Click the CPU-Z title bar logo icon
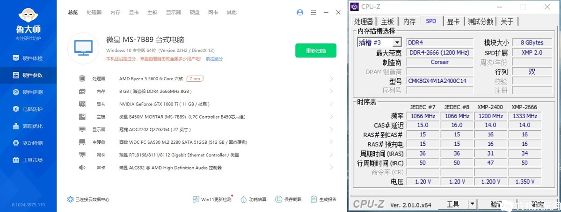 (355, 7)
